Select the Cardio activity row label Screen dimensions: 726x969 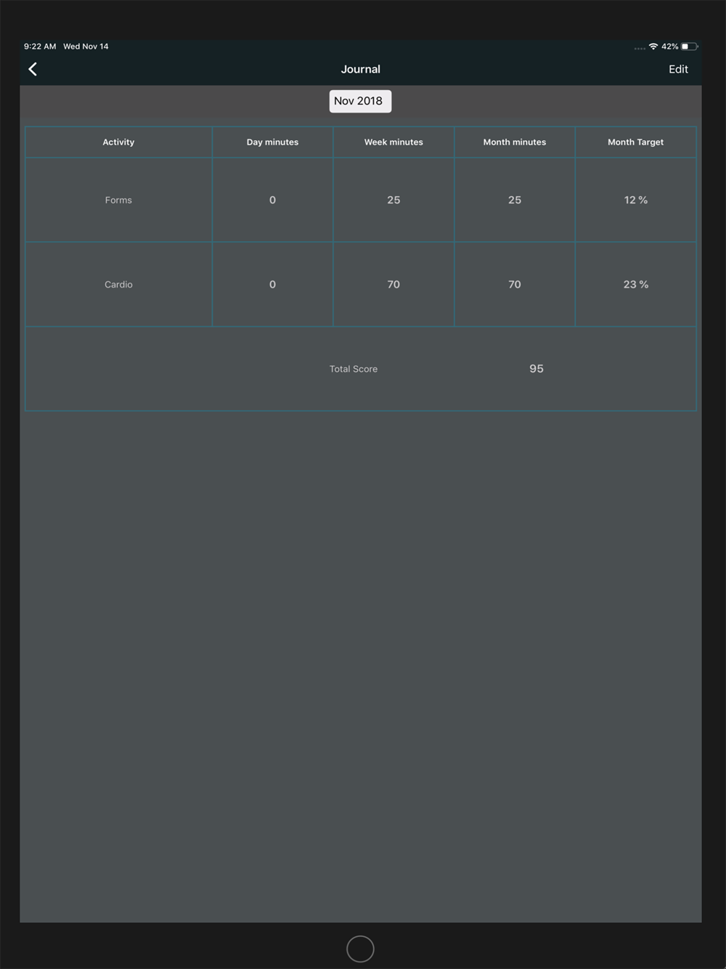point(118,285)
